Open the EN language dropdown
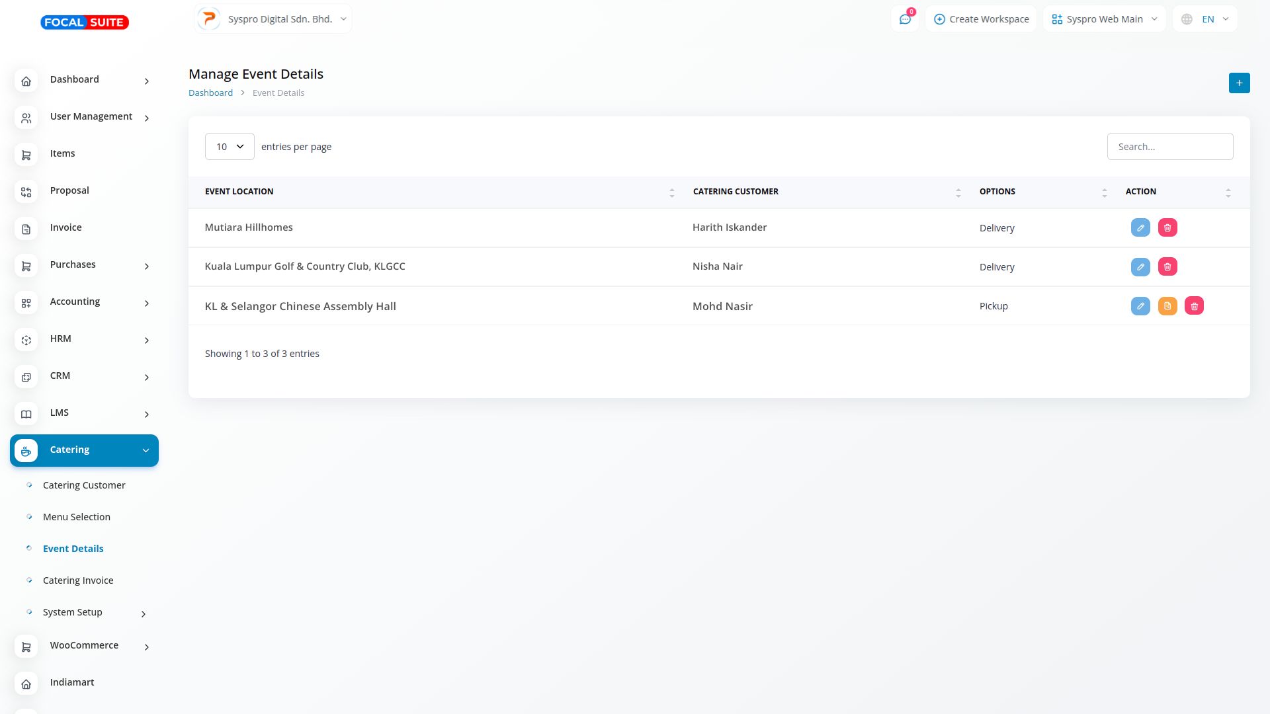This screenshot has height=714, width=1270. click(x=1205, y=19)
